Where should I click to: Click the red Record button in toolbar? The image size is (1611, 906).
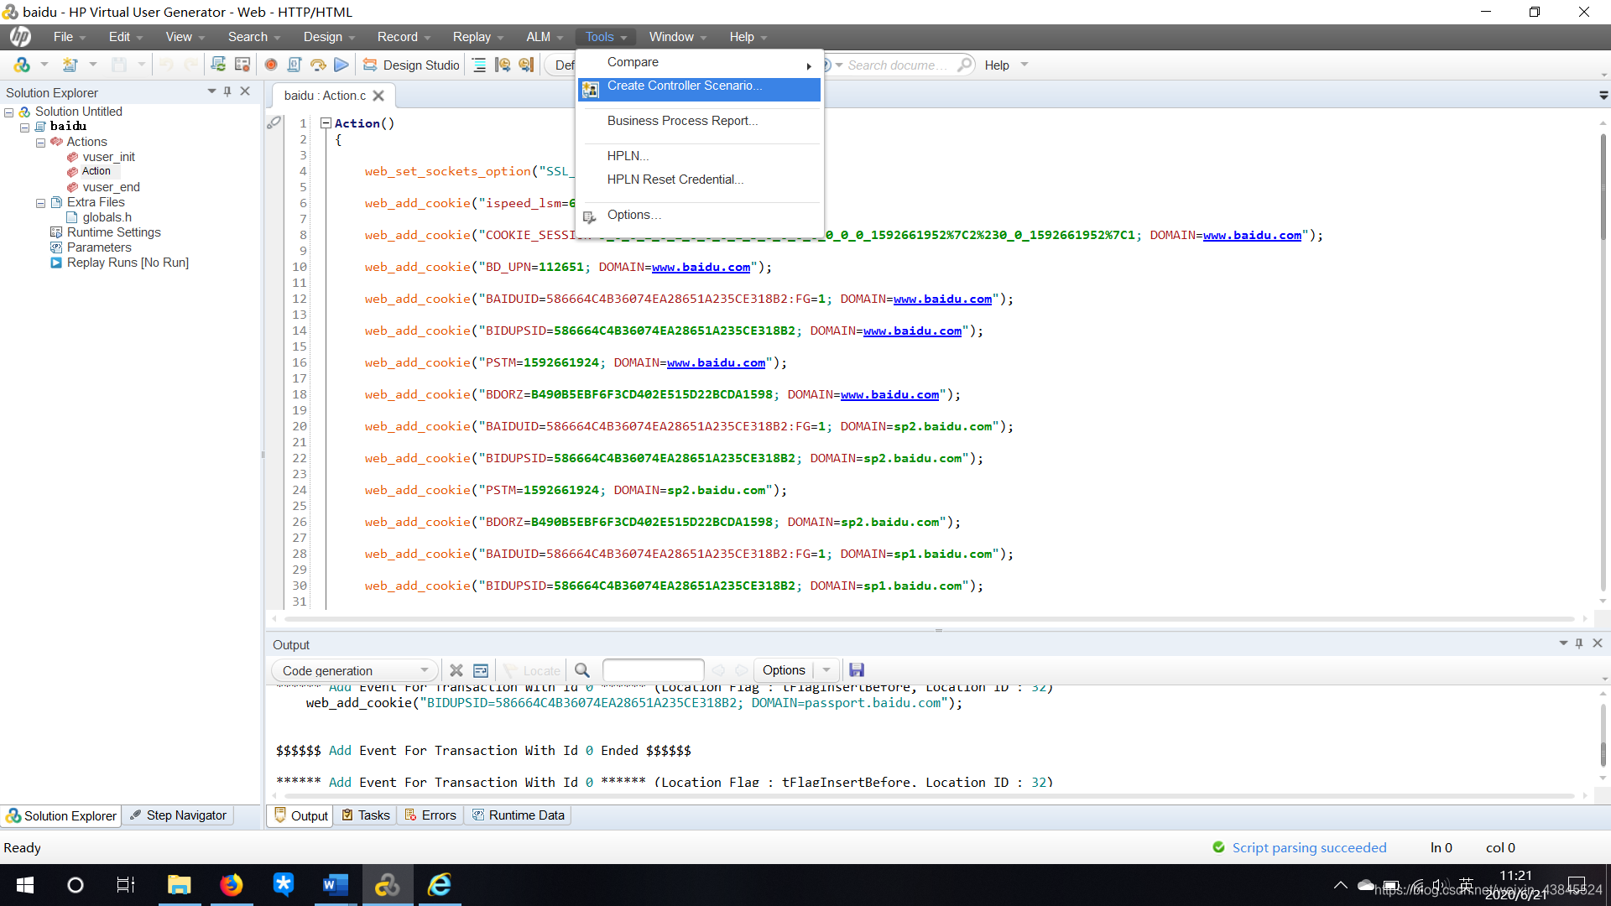click(x=270, y=65)
